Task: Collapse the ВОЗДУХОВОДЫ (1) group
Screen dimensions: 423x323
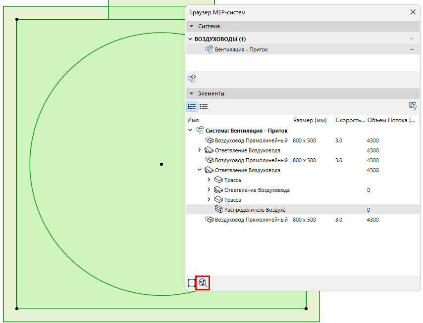Action: (x=190, y=39)
